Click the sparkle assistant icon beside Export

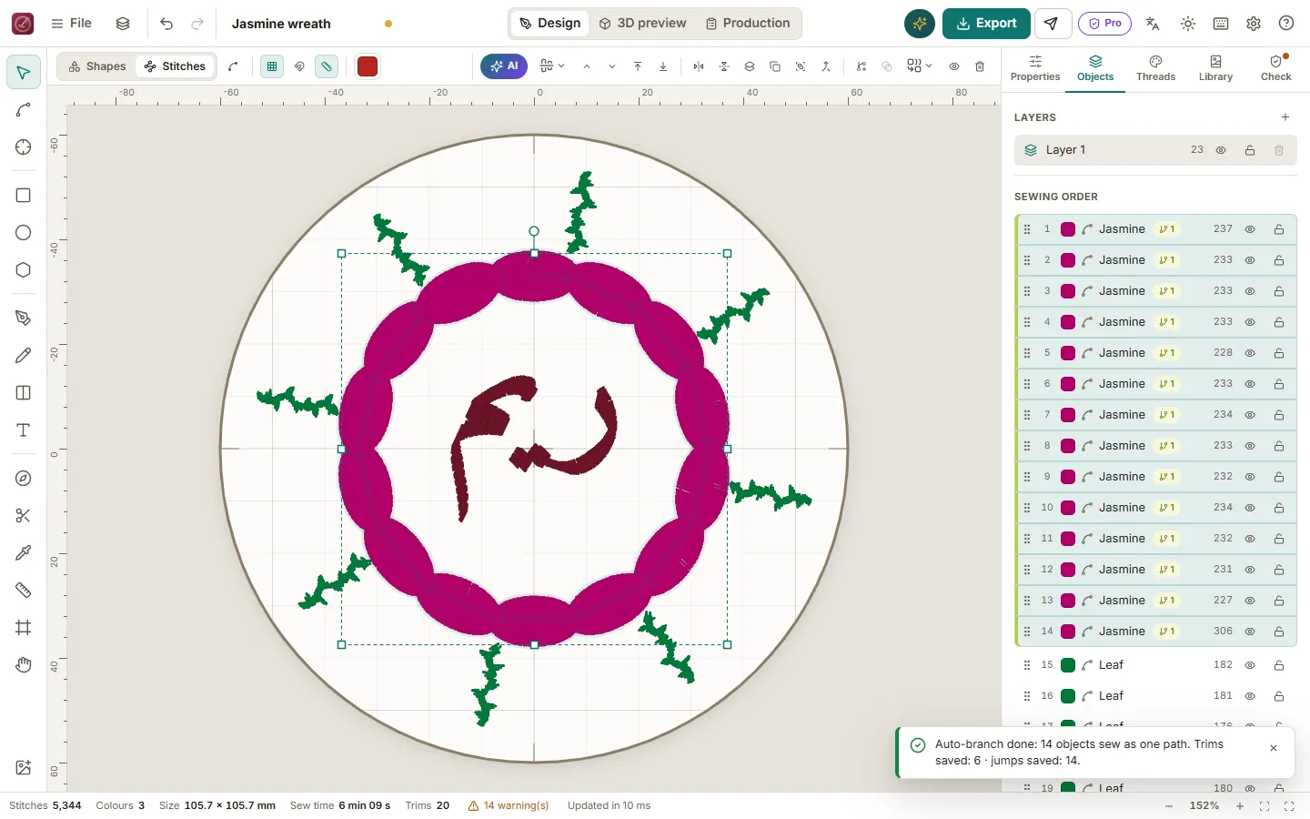(920, 24)
